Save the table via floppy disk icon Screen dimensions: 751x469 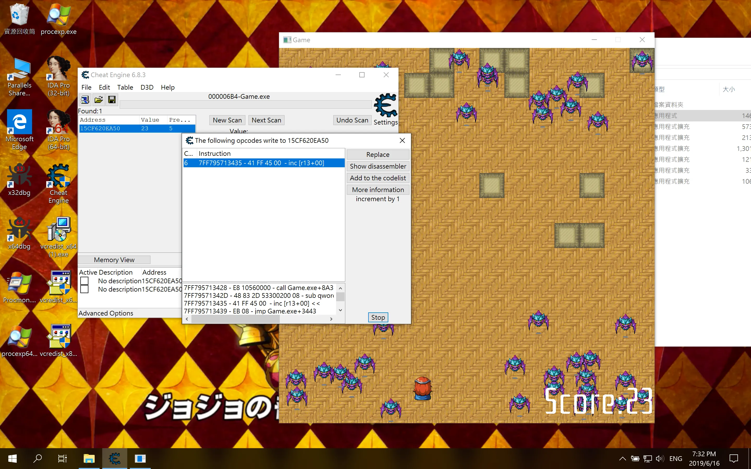pos(112,100)
